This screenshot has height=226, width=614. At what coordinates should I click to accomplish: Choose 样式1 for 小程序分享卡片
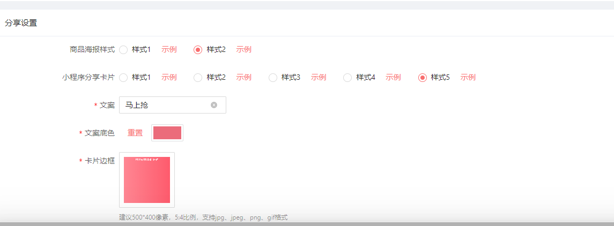click(x=123, y=78)
